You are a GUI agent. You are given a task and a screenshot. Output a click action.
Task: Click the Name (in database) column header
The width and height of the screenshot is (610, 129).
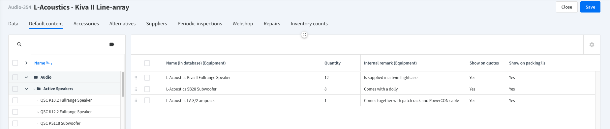(196, 63)
